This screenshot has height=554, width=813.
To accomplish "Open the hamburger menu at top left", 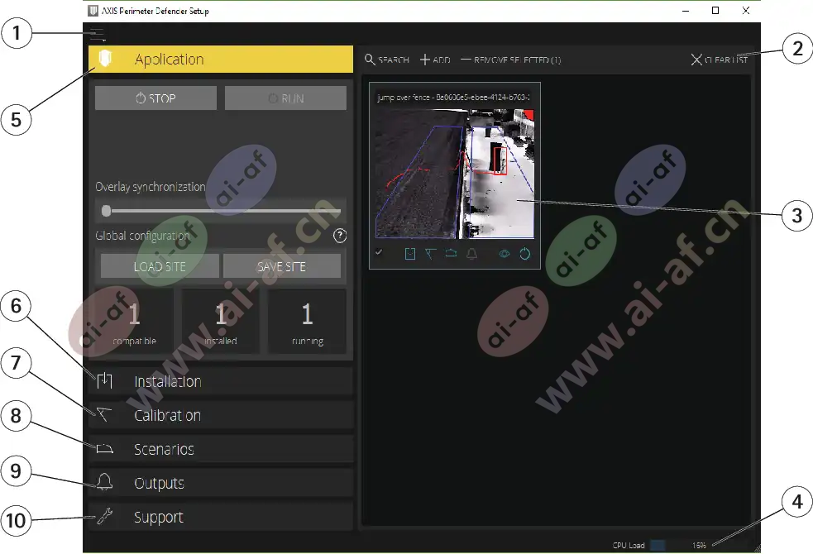I will (x=97, y=35).
